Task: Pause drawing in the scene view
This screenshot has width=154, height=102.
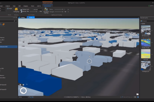Action: [135, 97]
